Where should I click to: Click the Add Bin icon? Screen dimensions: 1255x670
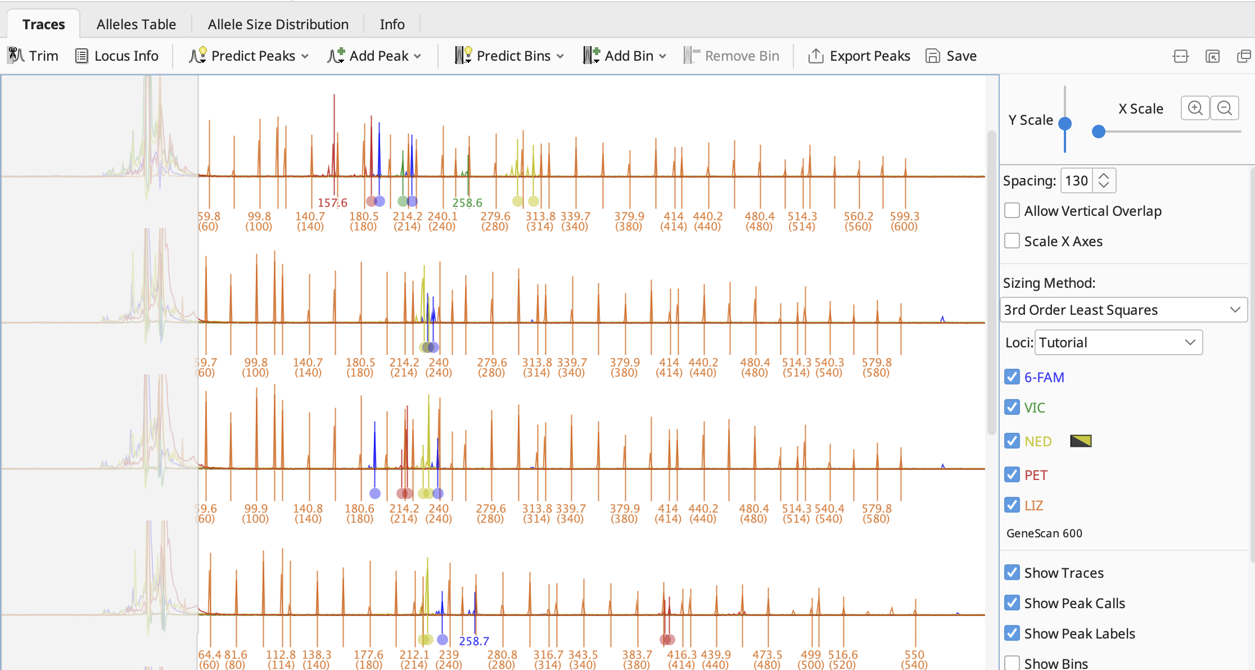point(591,56)
